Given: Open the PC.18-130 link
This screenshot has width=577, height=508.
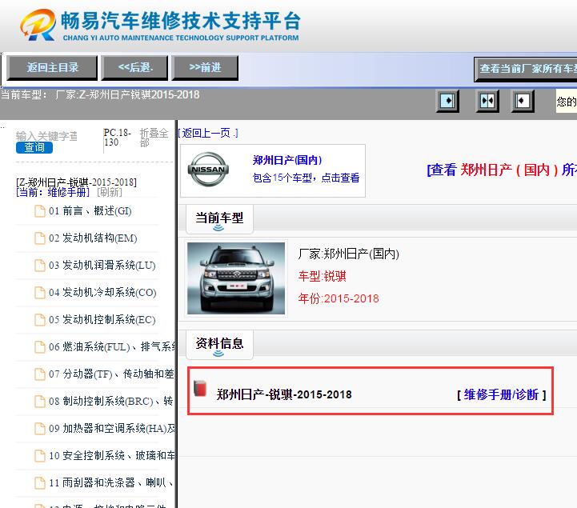Looking at the screenshot, I should [118, 138].
